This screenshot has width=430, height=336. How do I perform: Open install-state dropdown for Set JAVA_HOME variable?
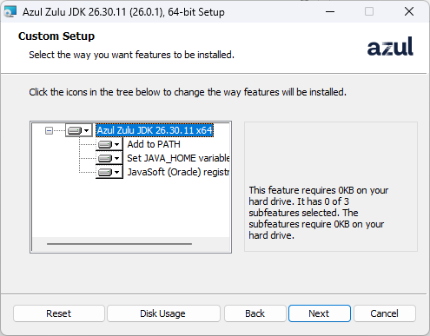point(109,158)
